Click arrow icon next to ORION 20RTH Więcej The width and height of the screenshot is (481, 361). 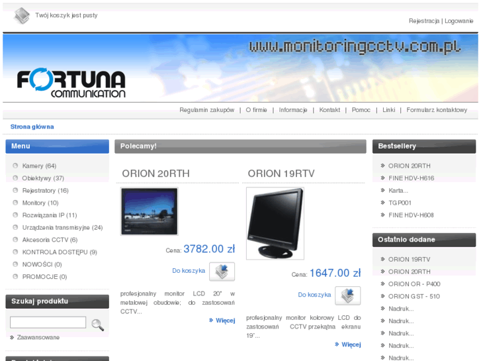[211, 320]
